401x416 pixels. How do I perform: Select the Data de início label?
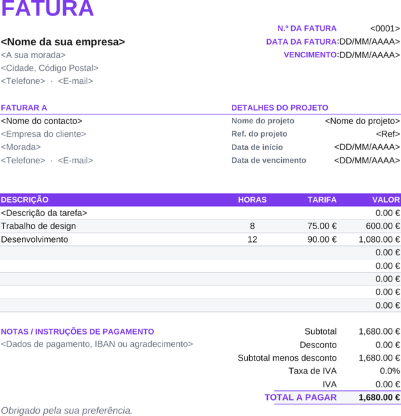pyautogui.click(x=257, y=147)
